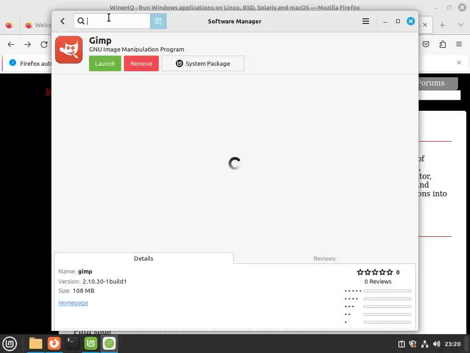Click the Gimp application icon
The width and height of the screenshot is (470, 353).
coord(69,50)
